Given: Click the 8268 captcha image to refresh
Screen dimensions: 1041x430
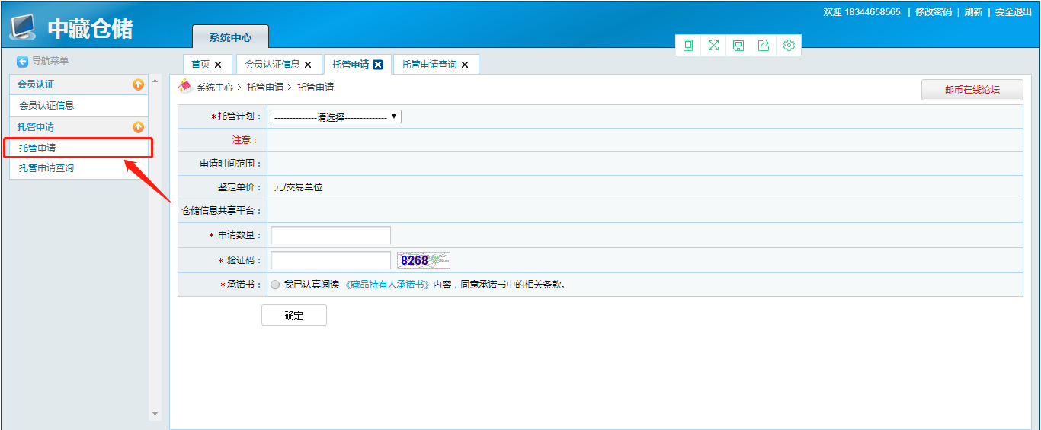Looking at the screenshot, I should (x=424, y=260).
